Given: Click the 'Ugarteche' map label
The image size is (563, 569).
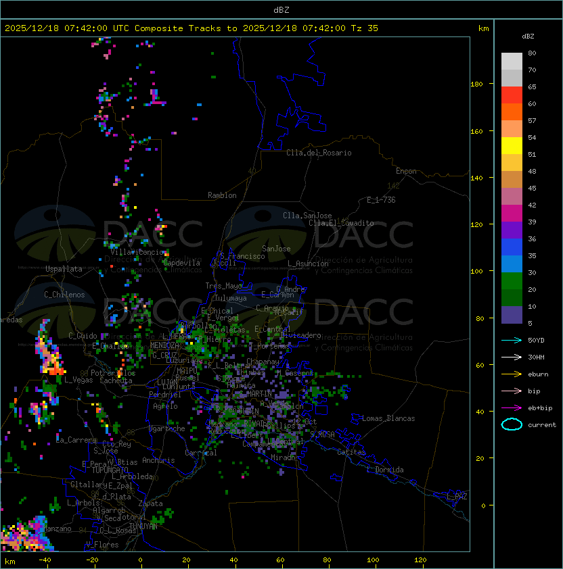Looking at the screenshot, I should [167, 428].
